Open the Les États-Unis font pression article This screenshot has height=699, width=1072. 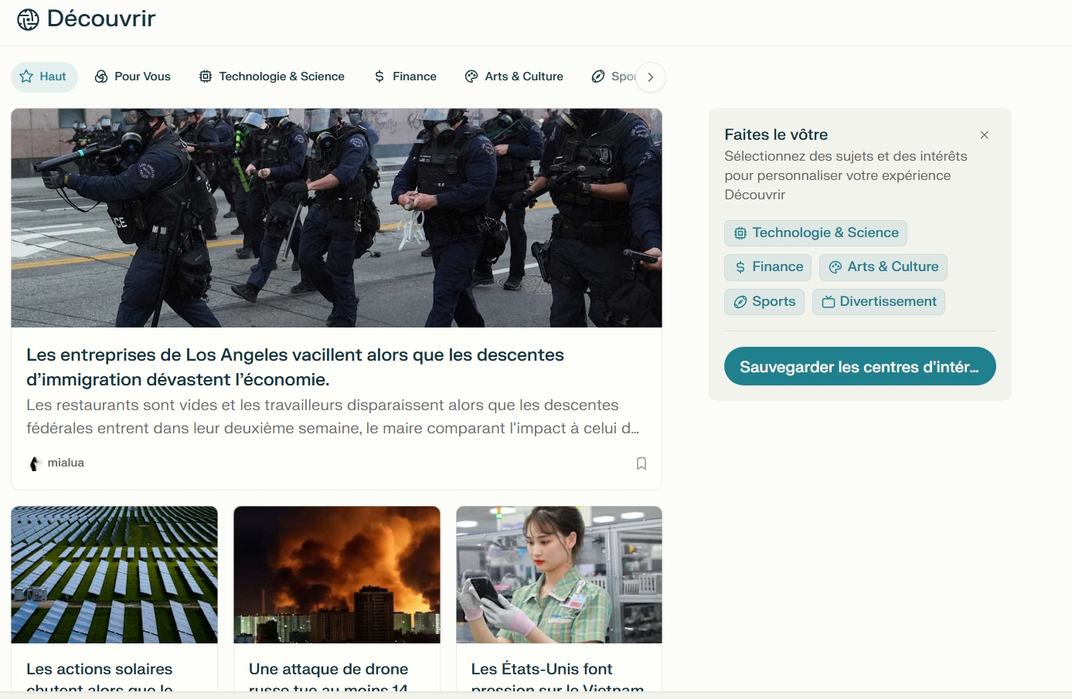(x=557, y=677)
